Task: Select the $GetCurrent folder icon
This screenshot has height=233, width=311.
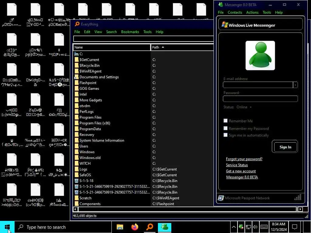Action: pos(76,60)
